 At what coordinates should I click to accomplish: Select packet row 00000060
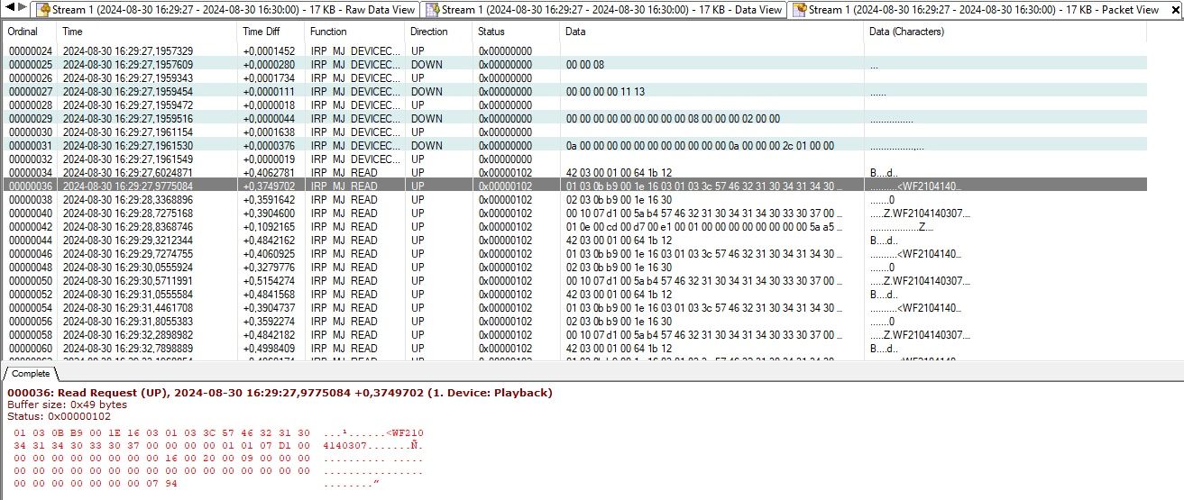click(575, 349)
